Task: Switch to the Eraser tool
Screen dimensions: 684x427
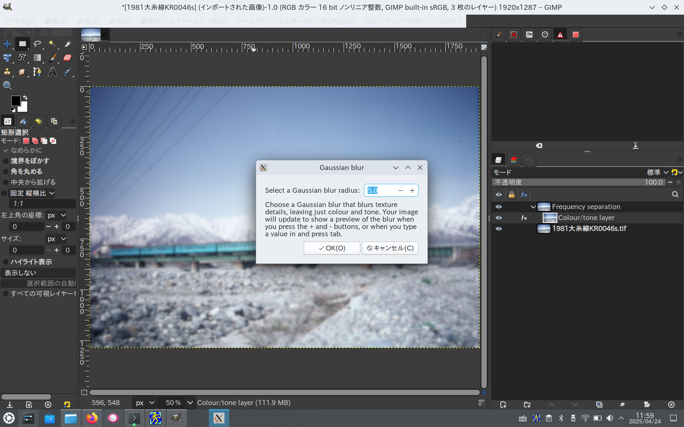Action: point(67,58)
